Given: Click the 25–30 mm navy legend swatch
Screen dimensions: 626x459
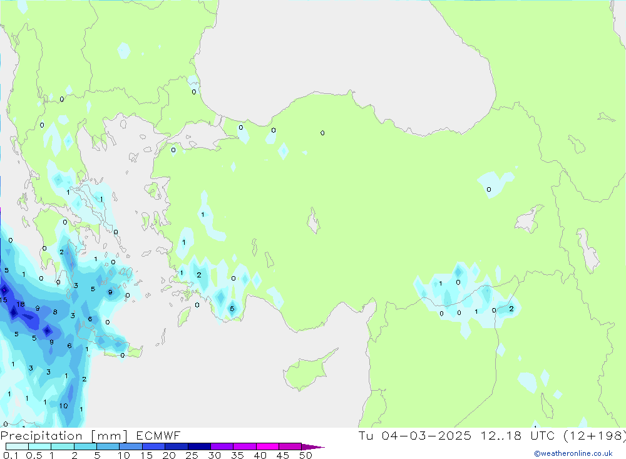Looking at the screenshot, I should 199,446.
